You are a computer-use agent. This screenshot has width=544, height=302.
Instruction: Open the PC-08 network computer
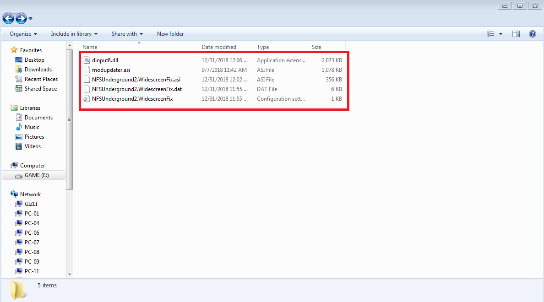pyautogui.click(x=32, y=252)
